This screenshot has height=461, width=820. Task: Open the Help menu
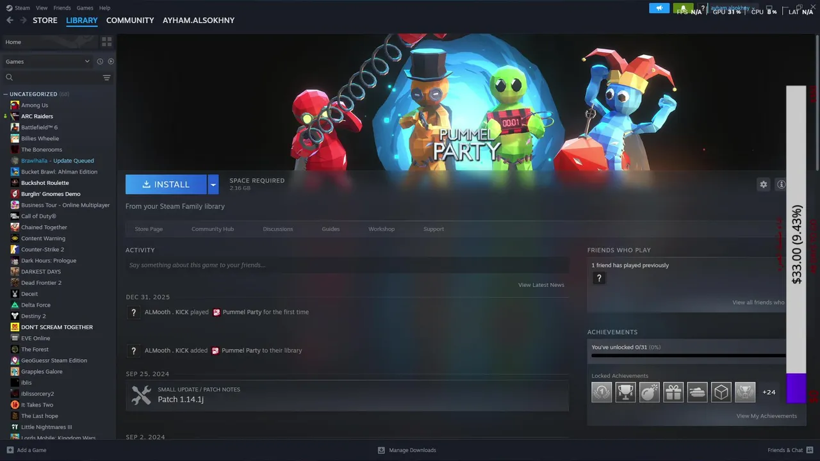point(104,8)
